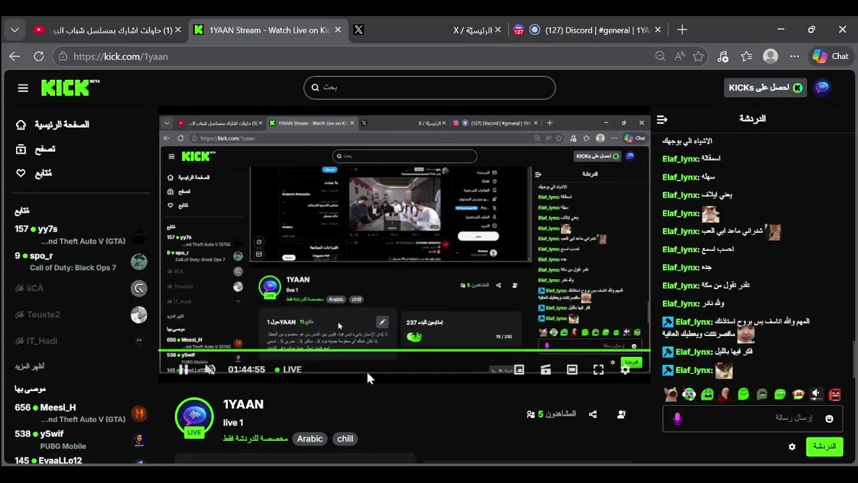
Task: Click the إرسال رسالة message field
Action: coord(753,418)
